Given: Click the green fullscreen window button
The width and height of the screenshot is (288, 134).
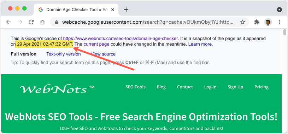Looking at the screenshot, I should [x=24, y=8].
